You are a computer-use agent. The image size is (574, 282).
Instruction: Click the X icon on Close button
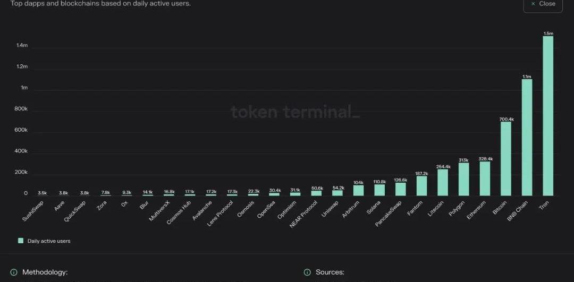coord(533,4)
